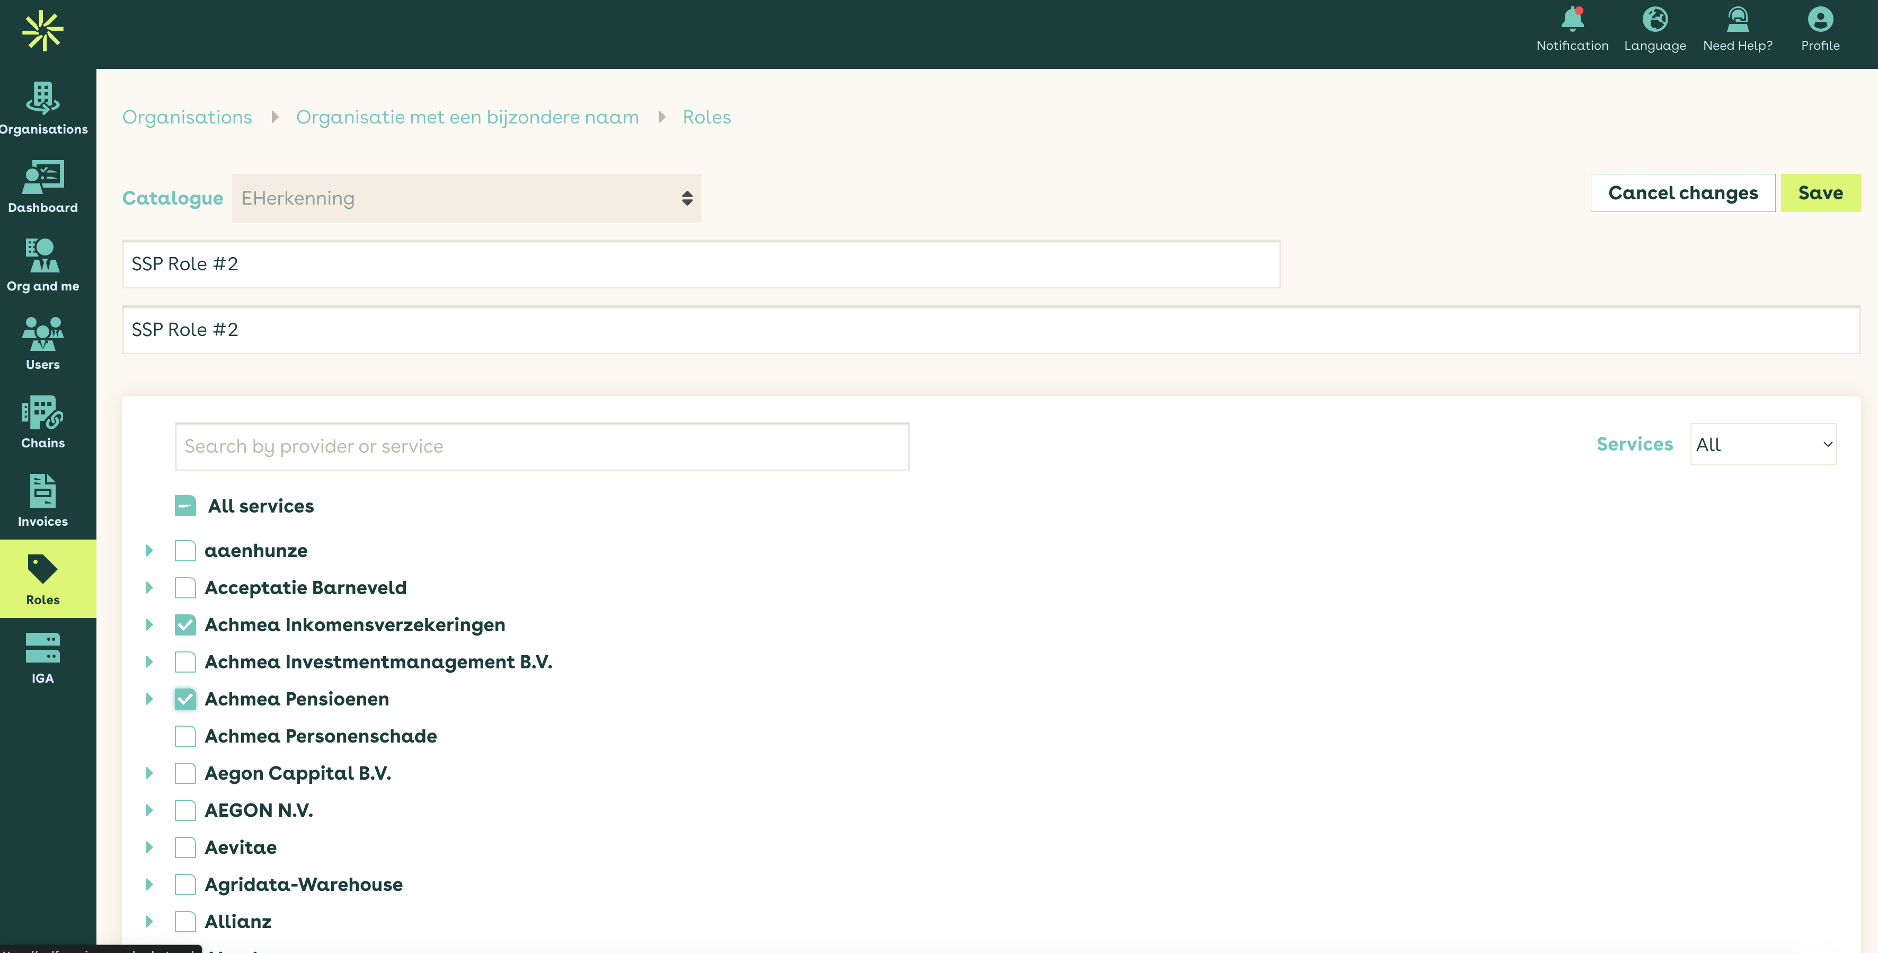Screen dimensions: 1878x953
Task: Navigate to Organisations breadcrumb link
Action: click(188, 117)
